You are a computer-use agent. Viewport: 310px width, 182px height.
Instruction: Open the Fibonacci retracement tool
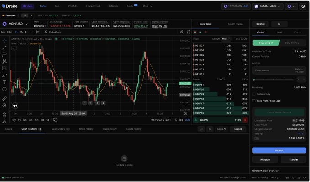click(5, 54)
